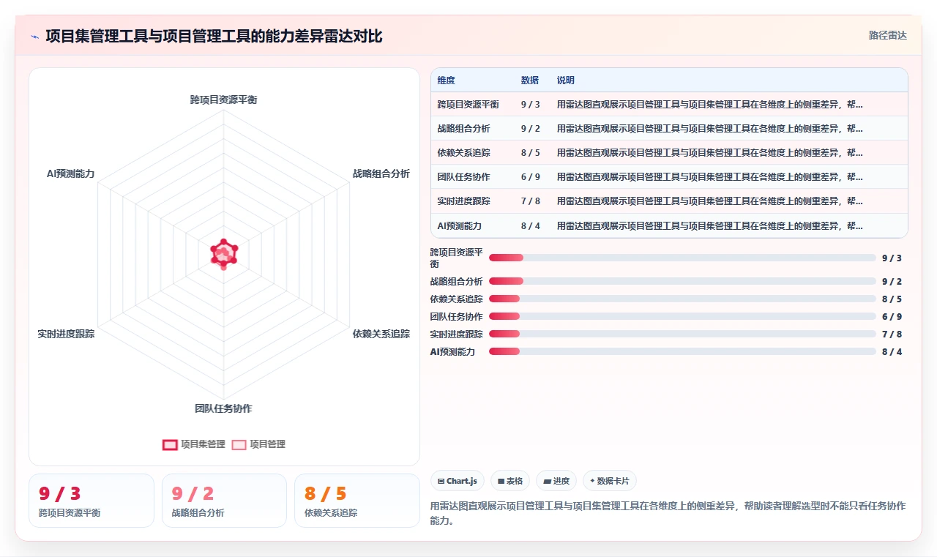
Task: Toggle the 项目集管理 legend series
Action: click(x=194, y=444)
